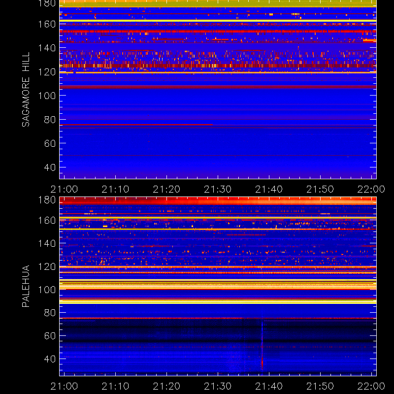Click the vertical burst near 21:39 in Palehua spectrogram
This screenshot has height=394, width=394.
pyautogui.click(x=262, y=346)
